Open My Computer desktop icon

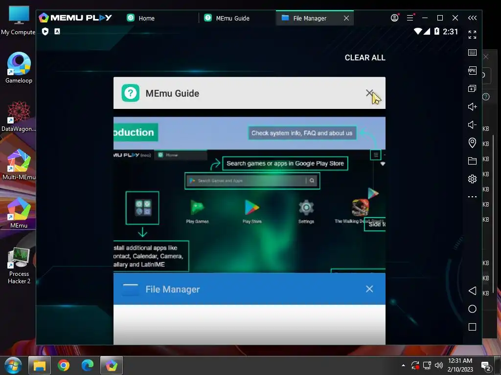(18, 21)
